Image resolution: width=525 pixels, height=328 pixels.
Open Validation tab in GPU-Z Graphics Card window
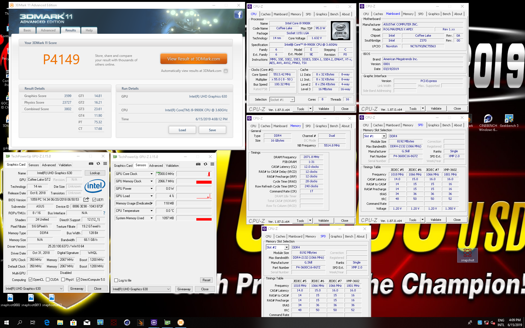pyautogui.click(x=65, y=165)
